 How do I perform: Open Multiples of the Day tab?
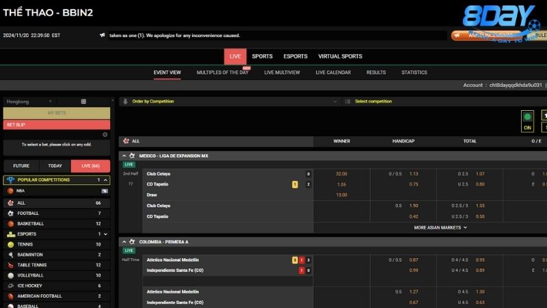pyautogui.click(x=223, y=73)
